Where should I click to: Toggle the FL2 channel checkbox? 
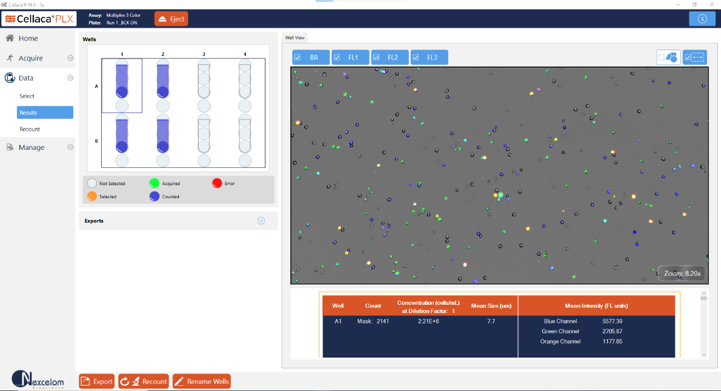click(377, 57)
